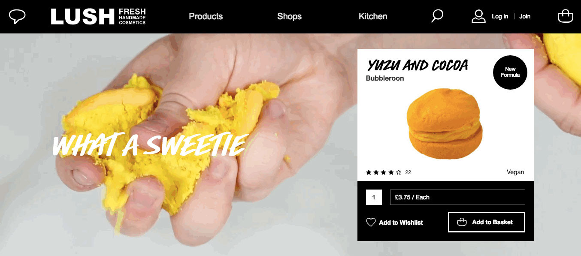The image size is (581, 256).
Task: Click the quantity field showing 1
Action: (374, 197)
